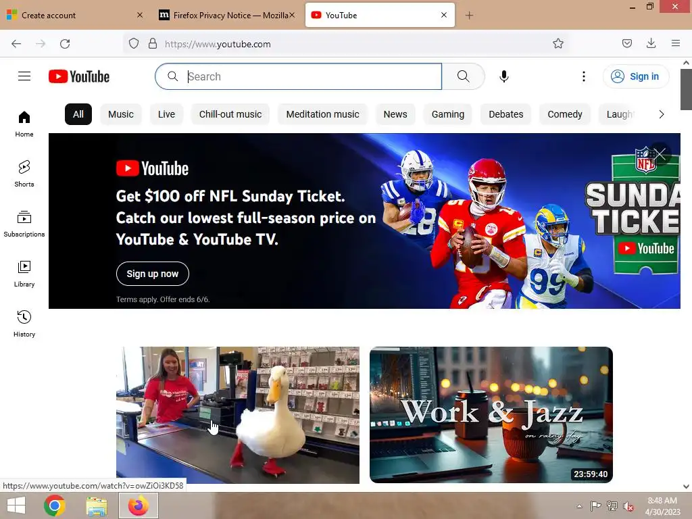Click Sign up now on banner

click(153, 274)
